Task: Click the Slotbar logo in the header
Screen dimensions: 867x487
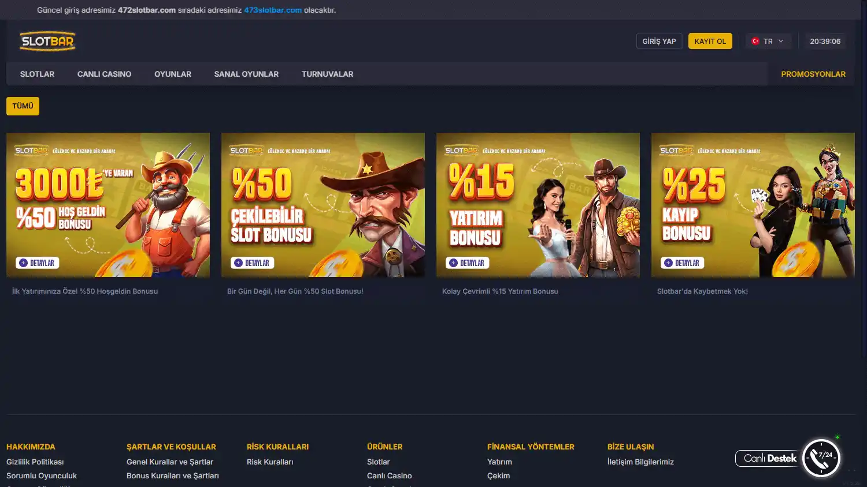Action: click(47, 41)
